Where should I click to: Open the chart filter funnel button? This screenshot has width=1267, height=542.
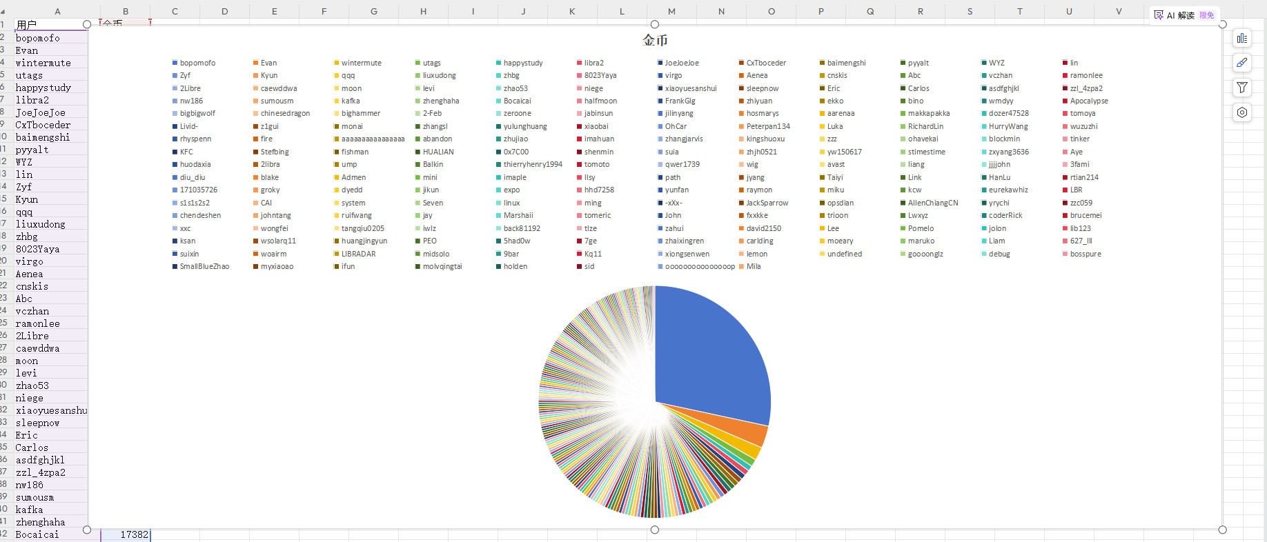[x=1241, y=88]
